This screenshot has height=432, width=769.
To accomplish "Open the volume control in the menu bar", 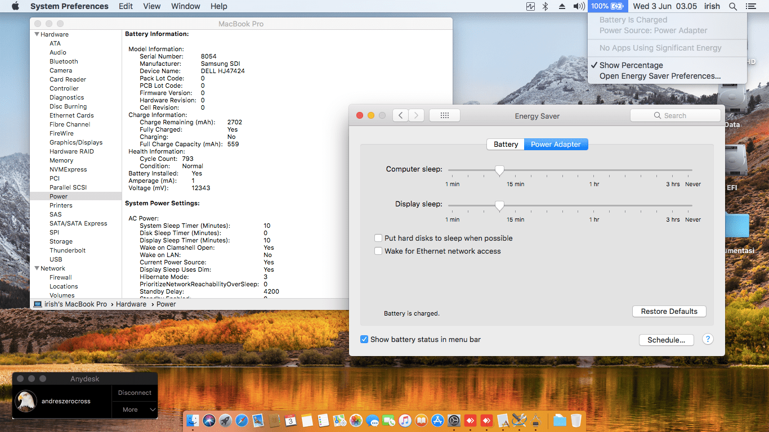I will point(579,6).
